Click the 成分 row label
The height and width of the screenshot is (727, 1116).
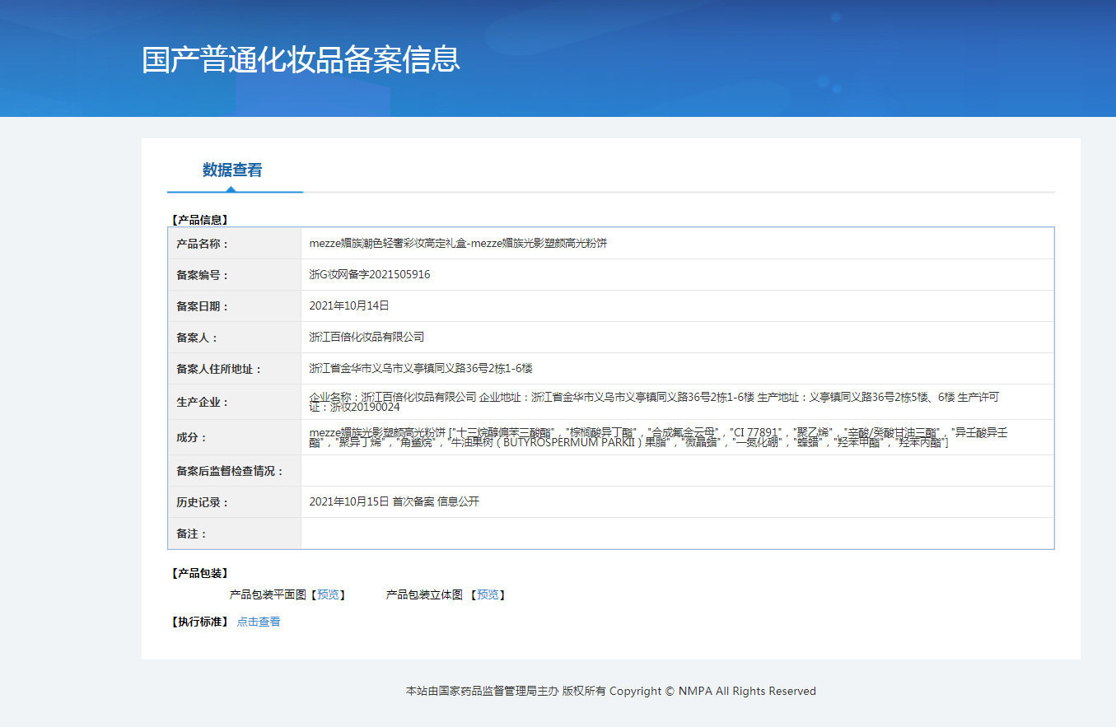point(192,438)
